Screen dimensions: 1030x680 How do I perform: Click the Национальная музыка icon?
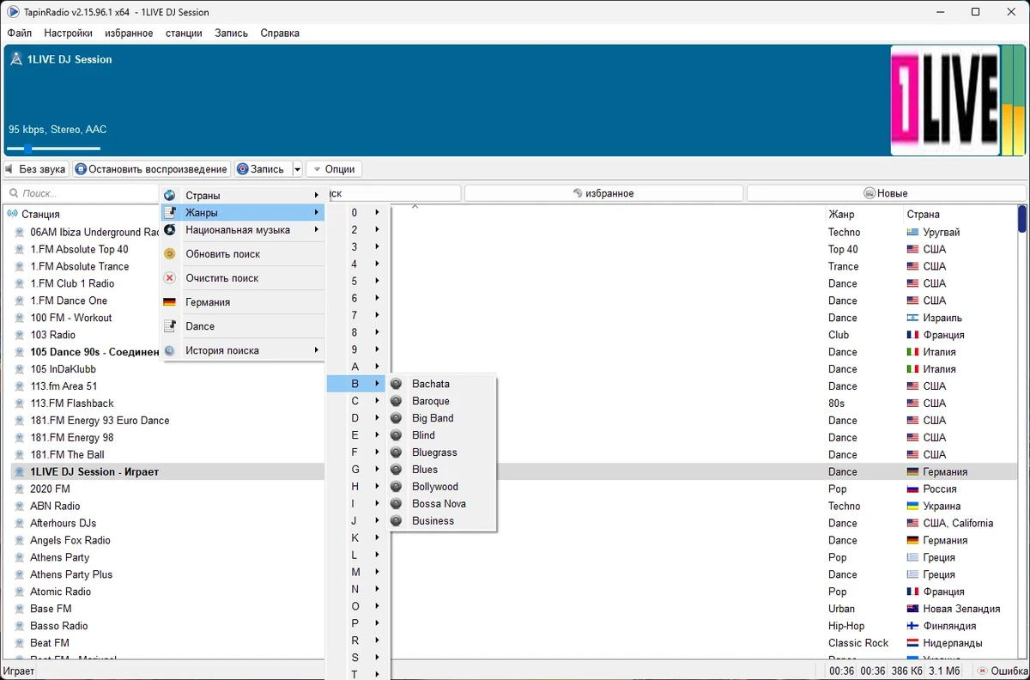[169, 230]
